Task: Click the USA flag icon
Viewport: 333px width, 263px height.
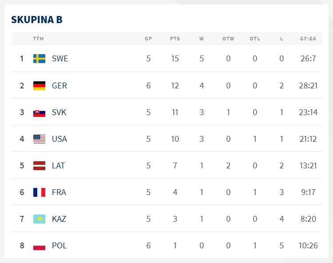Action: point(39,139)
